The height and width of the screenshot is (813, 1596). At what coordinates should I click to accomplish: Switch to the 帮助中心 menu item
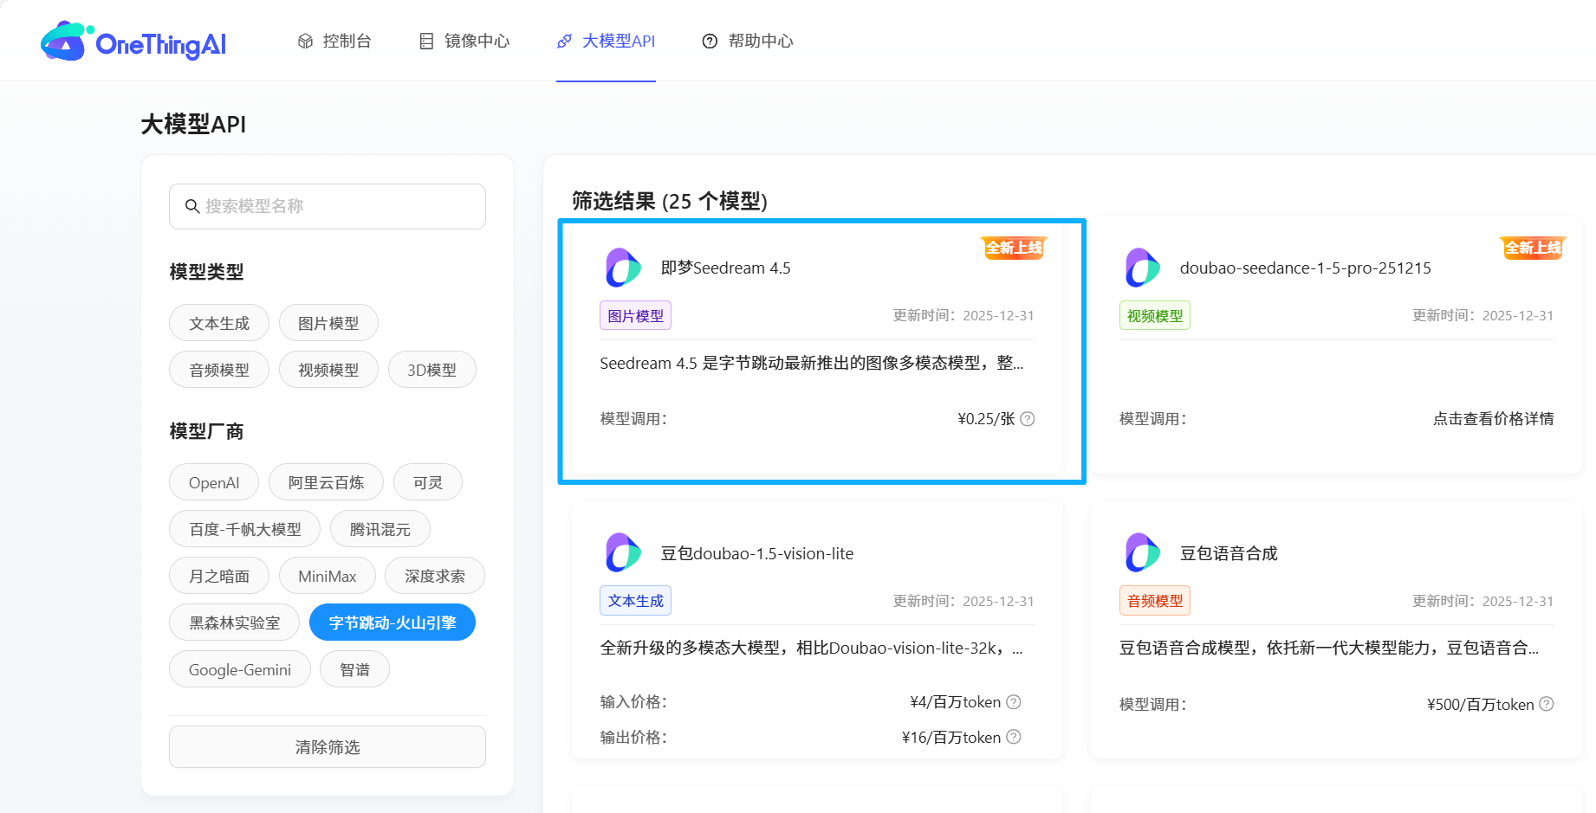(748, 40)
